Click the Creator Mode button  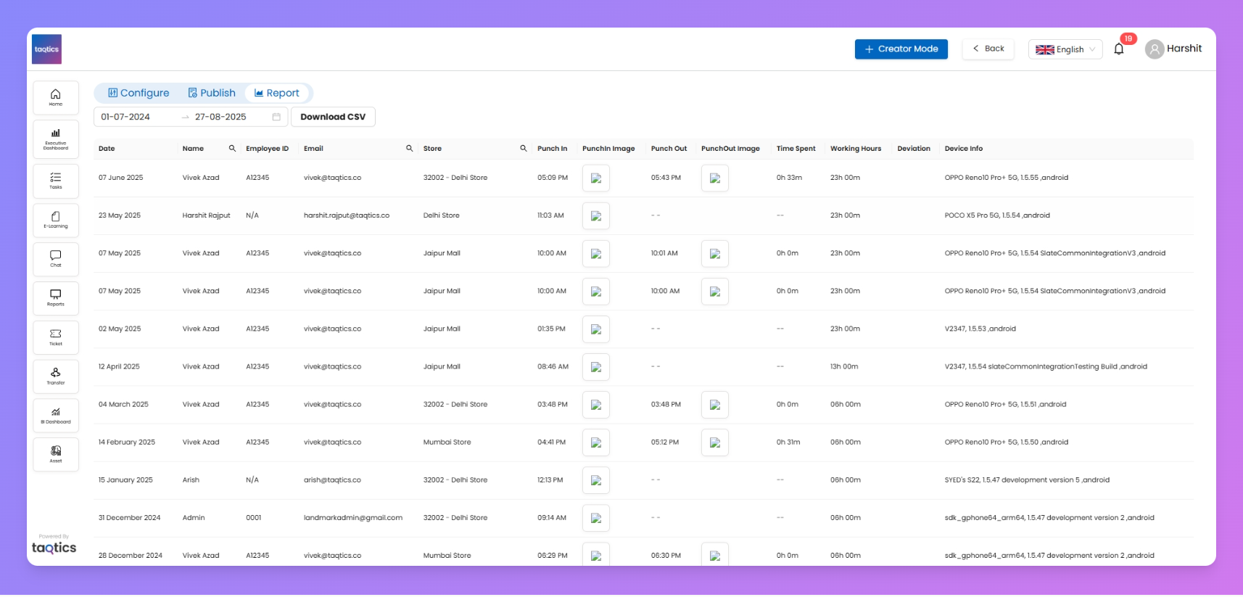pos(901,49)
